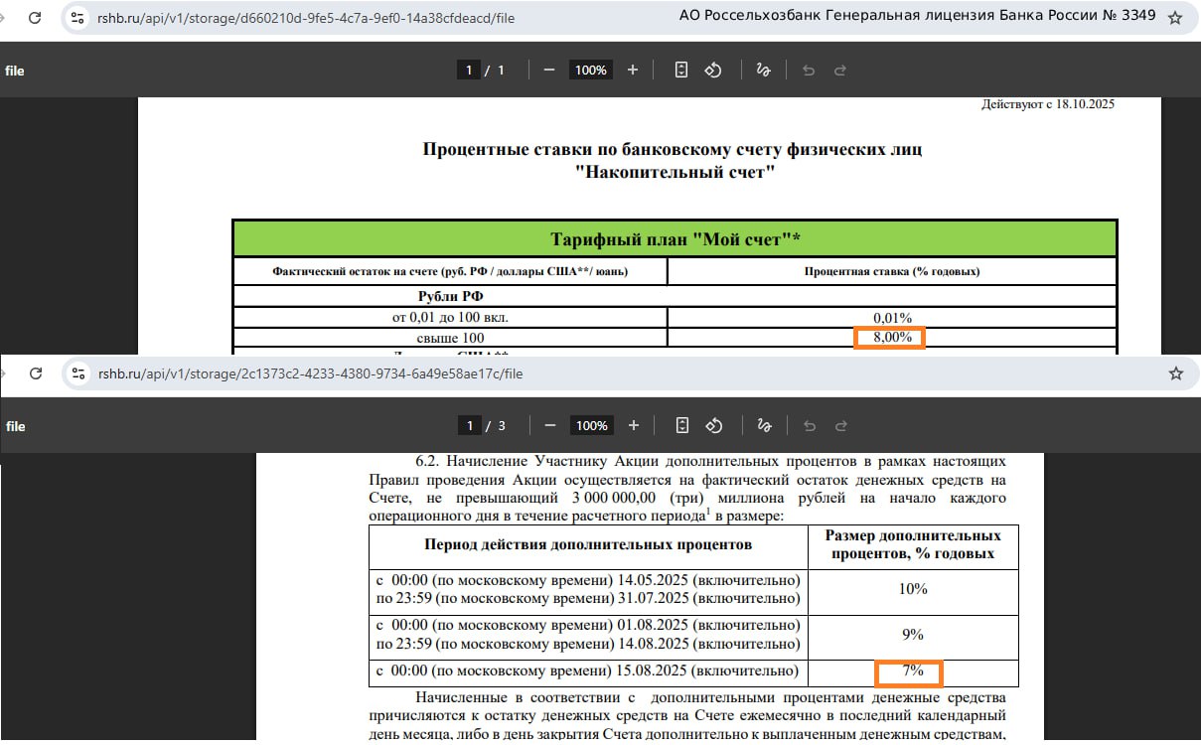This screenshot has width=1201, height=745.
Task: Reload the lower browser page
Action: 36,373
